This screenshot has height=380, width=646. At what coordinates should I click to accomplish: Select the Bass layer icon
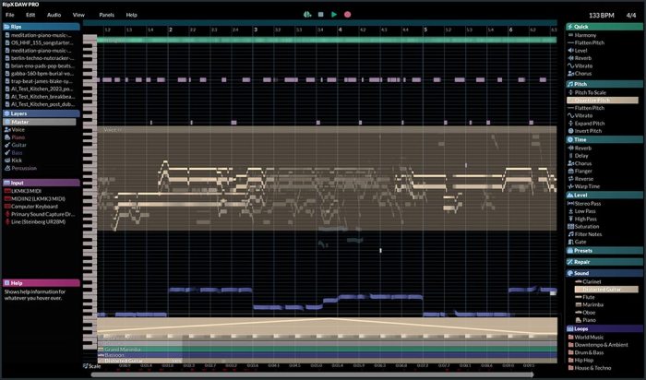7,153
